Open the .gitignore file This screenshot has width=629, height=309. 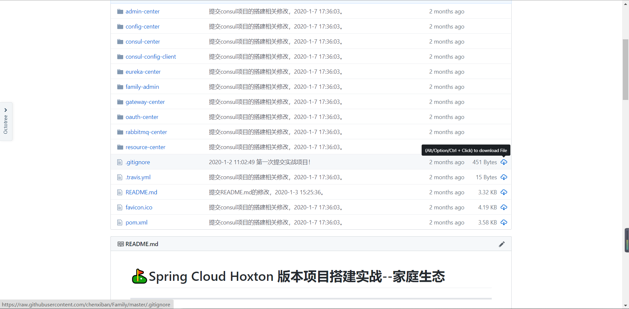[138, 162]
